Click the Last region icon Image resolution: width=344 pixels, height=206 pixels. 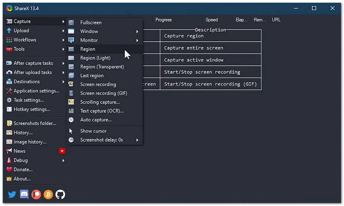click(71, 75)
